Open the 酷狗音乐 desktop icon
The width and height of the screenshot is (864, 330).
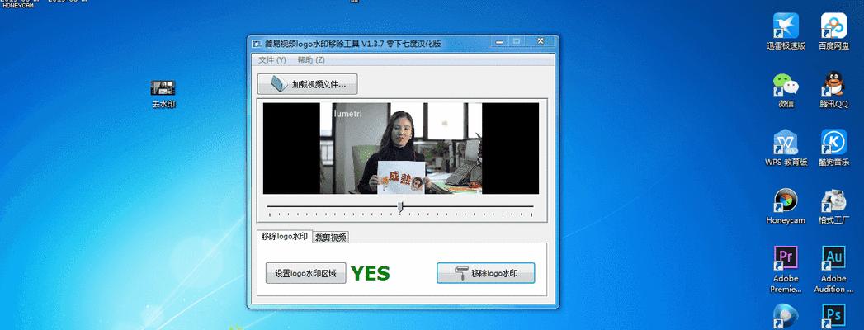coord(833,148)
